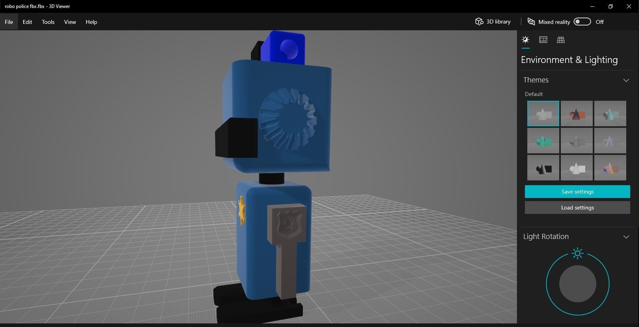Toggle the Mixed reality switch
This screenshot has width=639, height=327.
582,22
